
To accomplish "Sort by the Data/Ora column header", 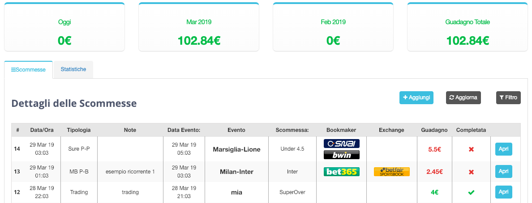I will [42, 130].
